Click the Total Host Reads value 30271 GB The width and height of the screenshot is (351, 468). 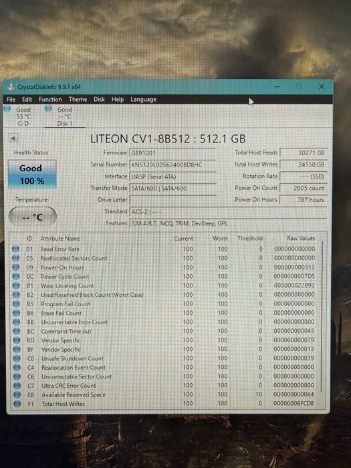click(x=304, y=153)
